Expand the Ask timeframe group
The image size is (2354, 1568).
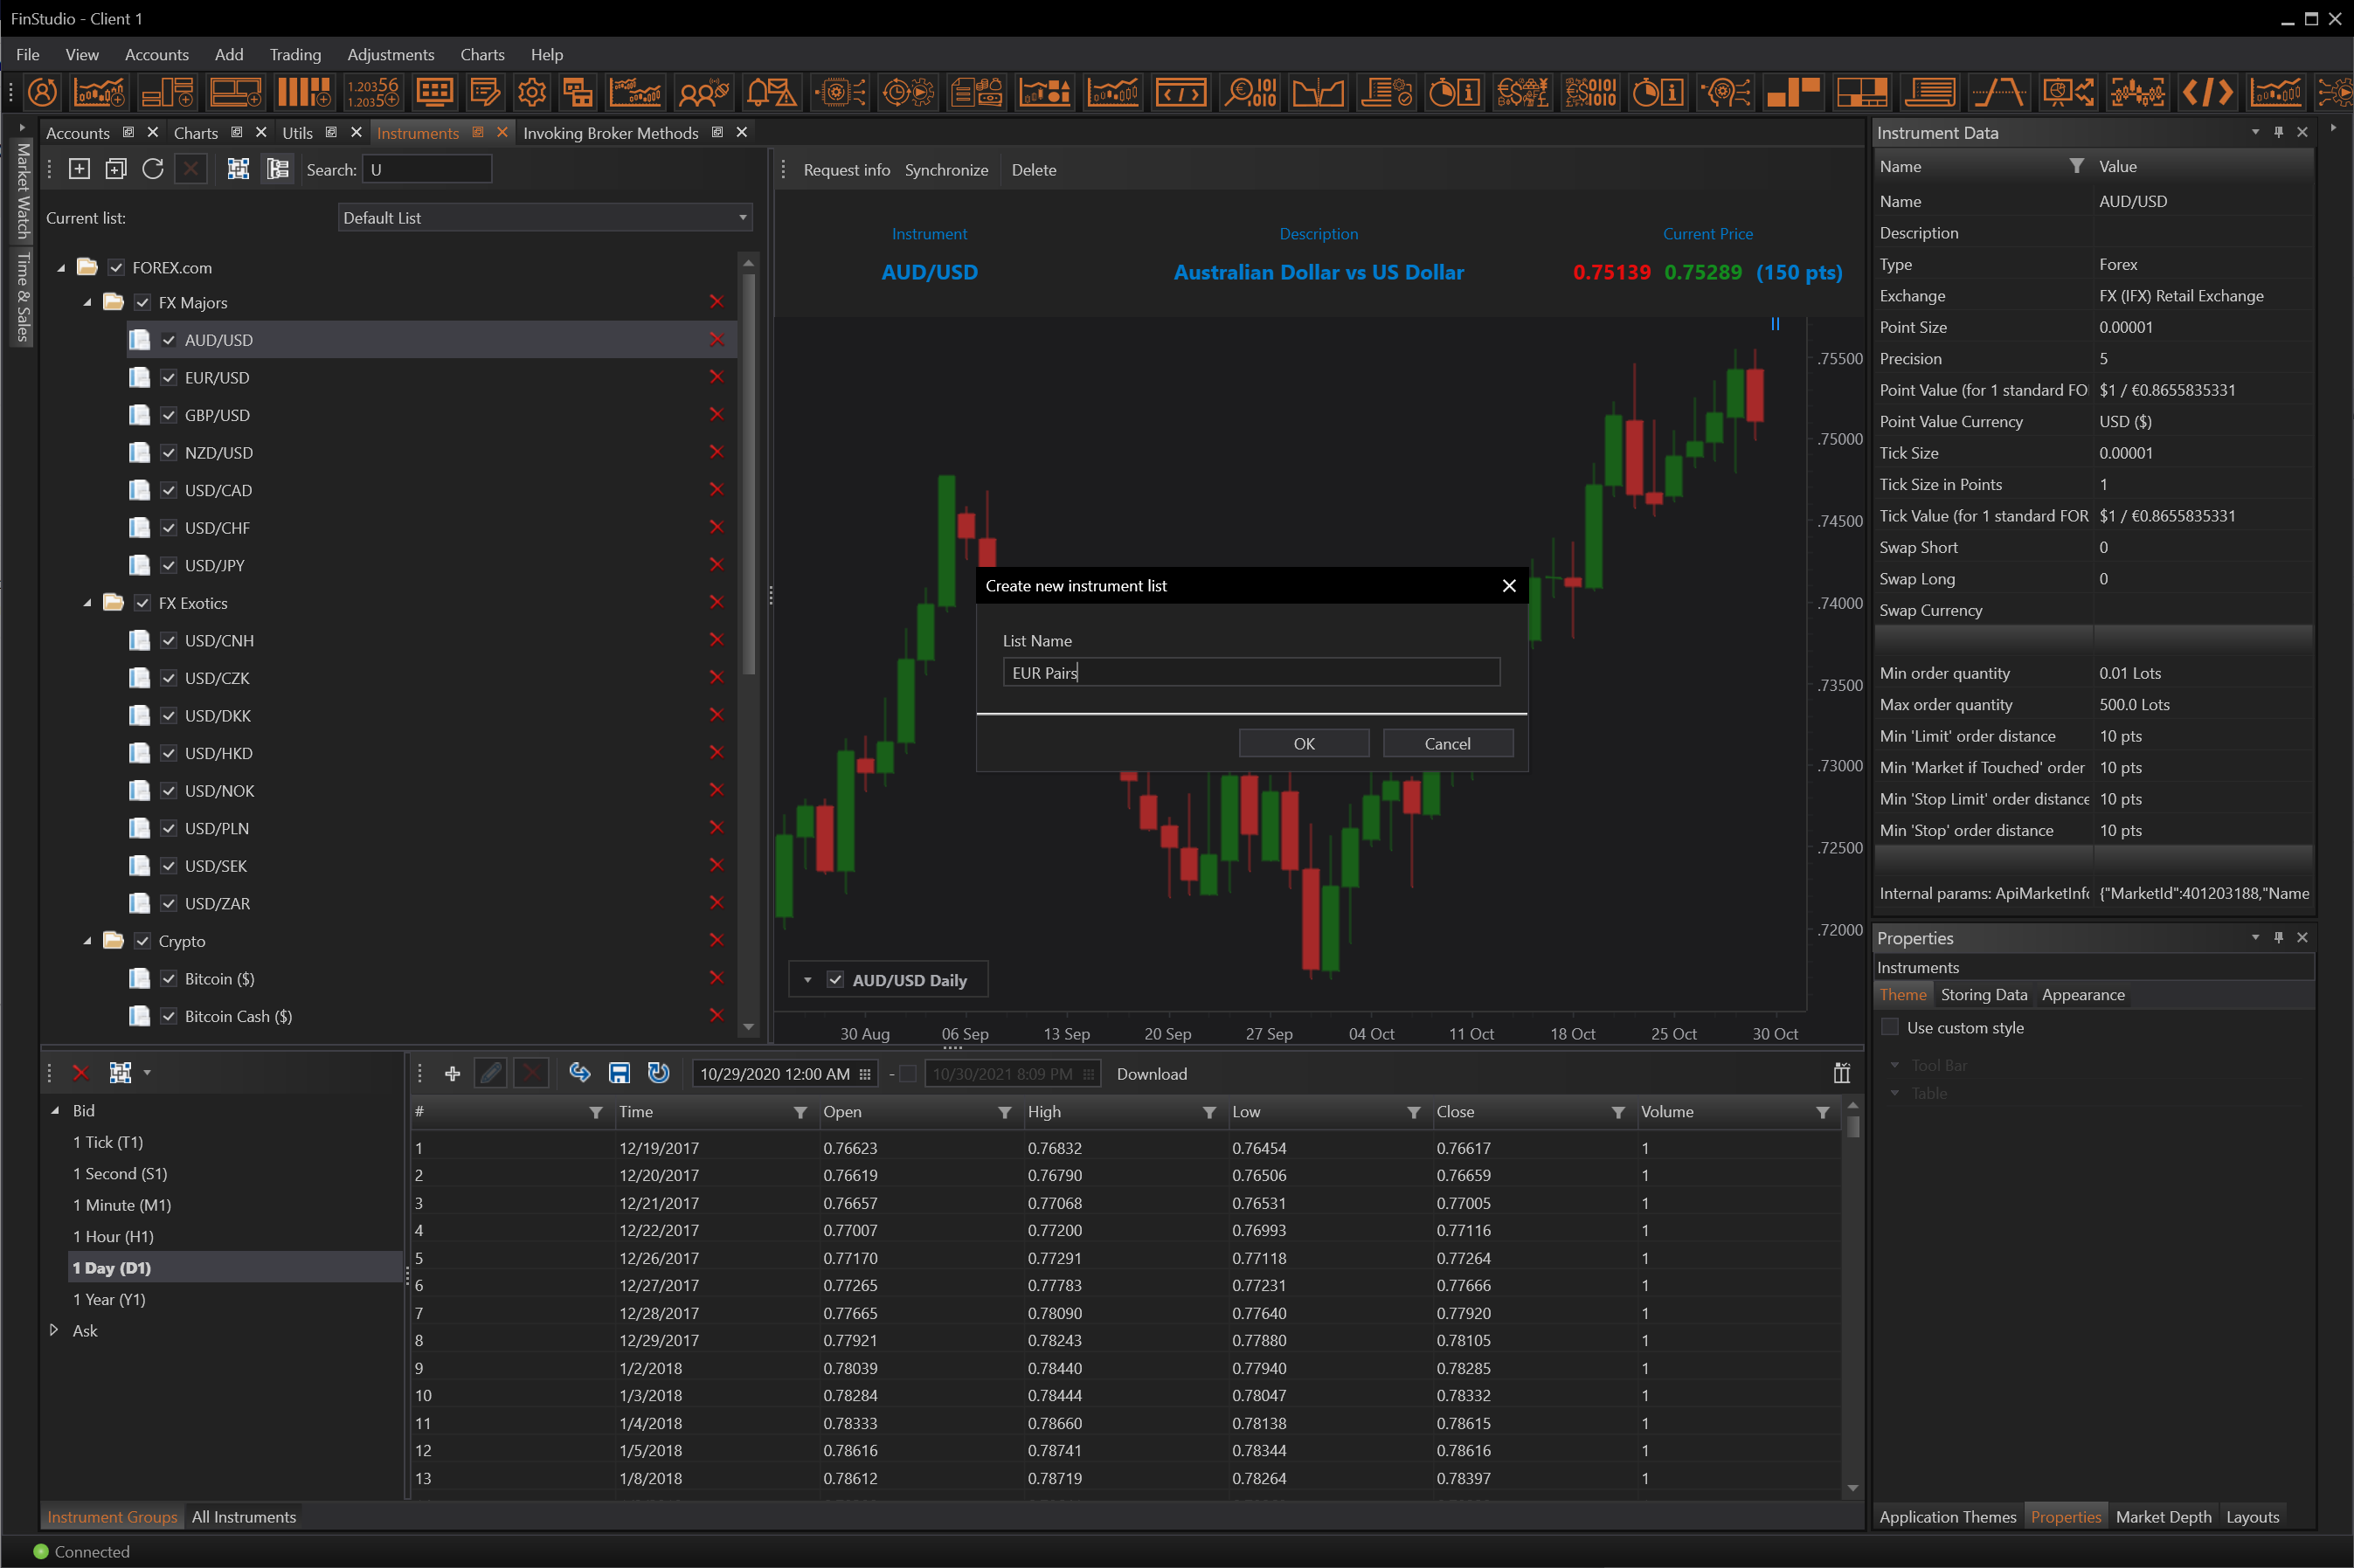coord(54,1330)
